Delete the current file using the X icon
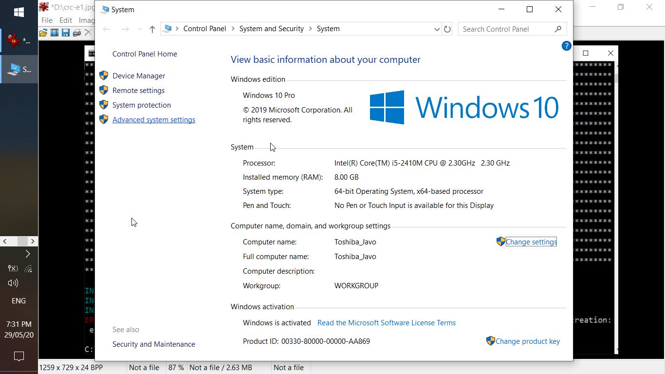Image resolution: width=665 pixels, height=374 pixels. (89, 33)
